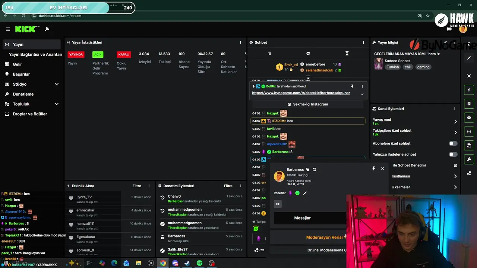Screen dimensions: 477x268
Task: Open Kanal Eylemleri three-dot menu
Action: click(x=454, y=109)
